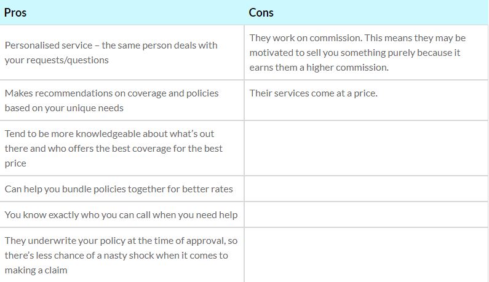
Task: Click empty Cons cell beside 'You know exactly who' row
Action: pyautogui.click(x=366, y=214)
